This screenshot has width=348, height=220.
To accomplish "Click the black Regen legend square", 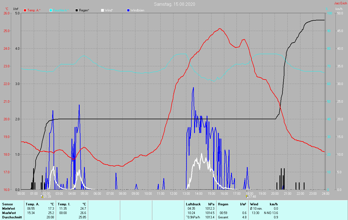I will 77,10.
